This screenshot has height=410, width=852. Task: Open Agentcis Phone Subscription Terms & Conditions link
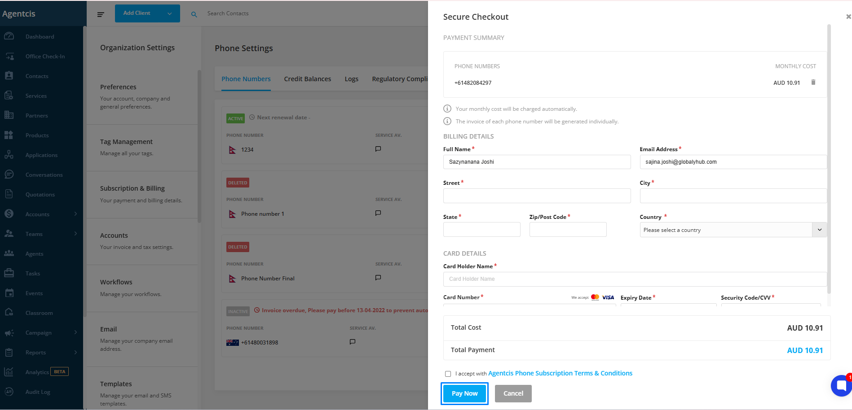(x=560, y=373)
